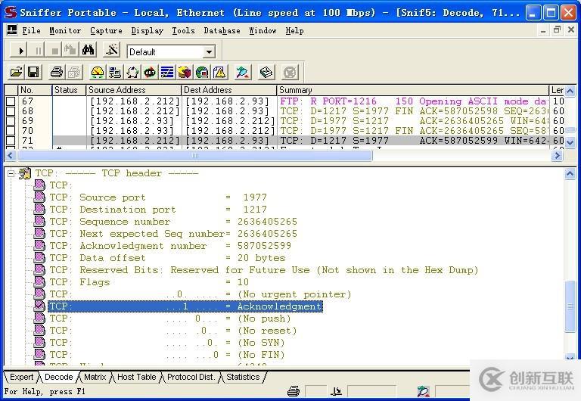581x401 pixels.
Task: Tick the checkbox for packet 69
Action: coord(11,121)
